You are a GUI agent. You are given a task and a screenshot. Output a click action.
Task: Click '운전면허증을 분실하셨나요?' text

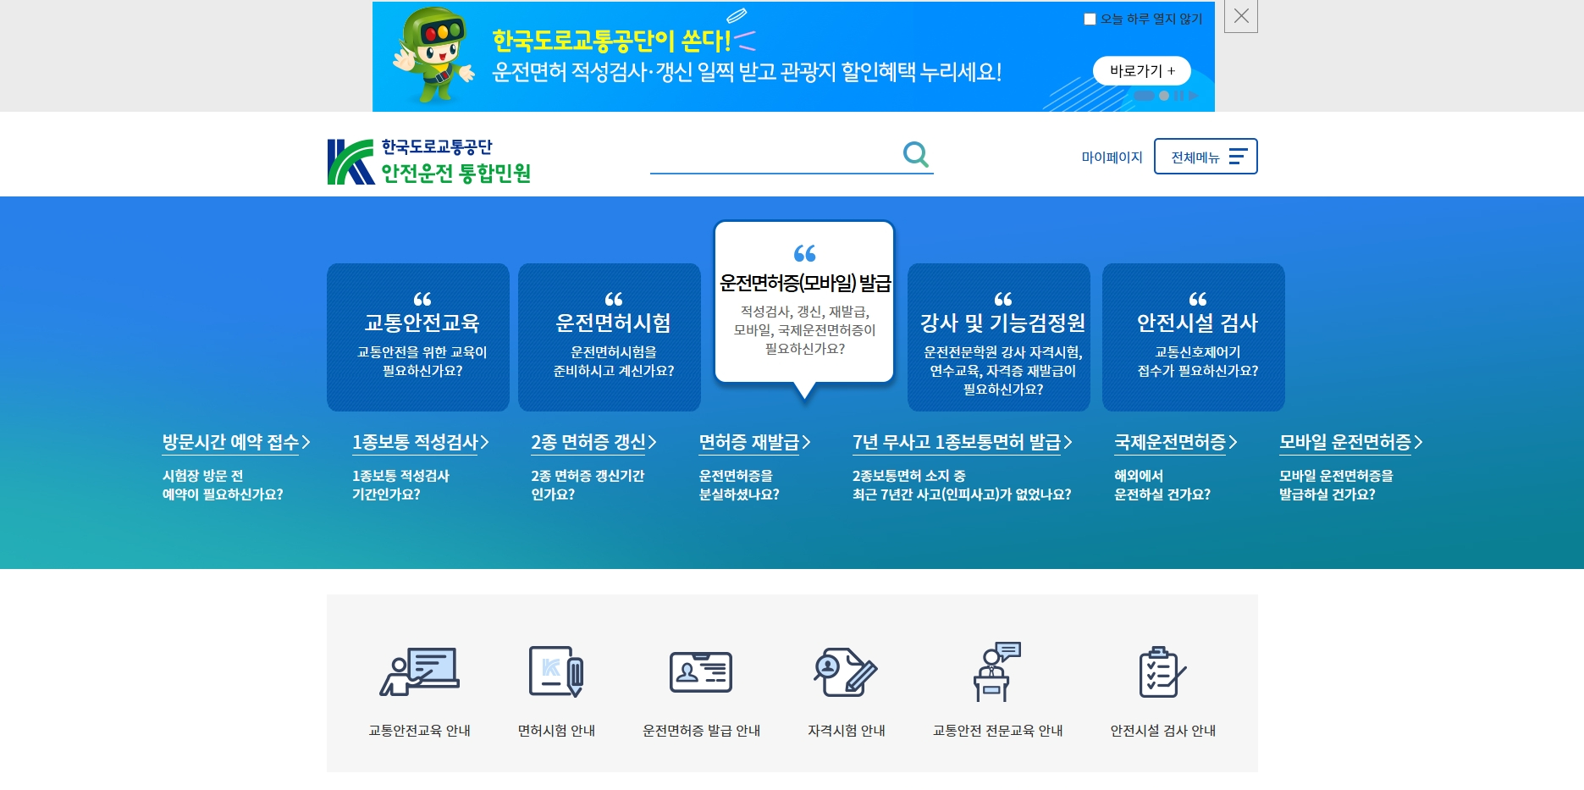739,485
